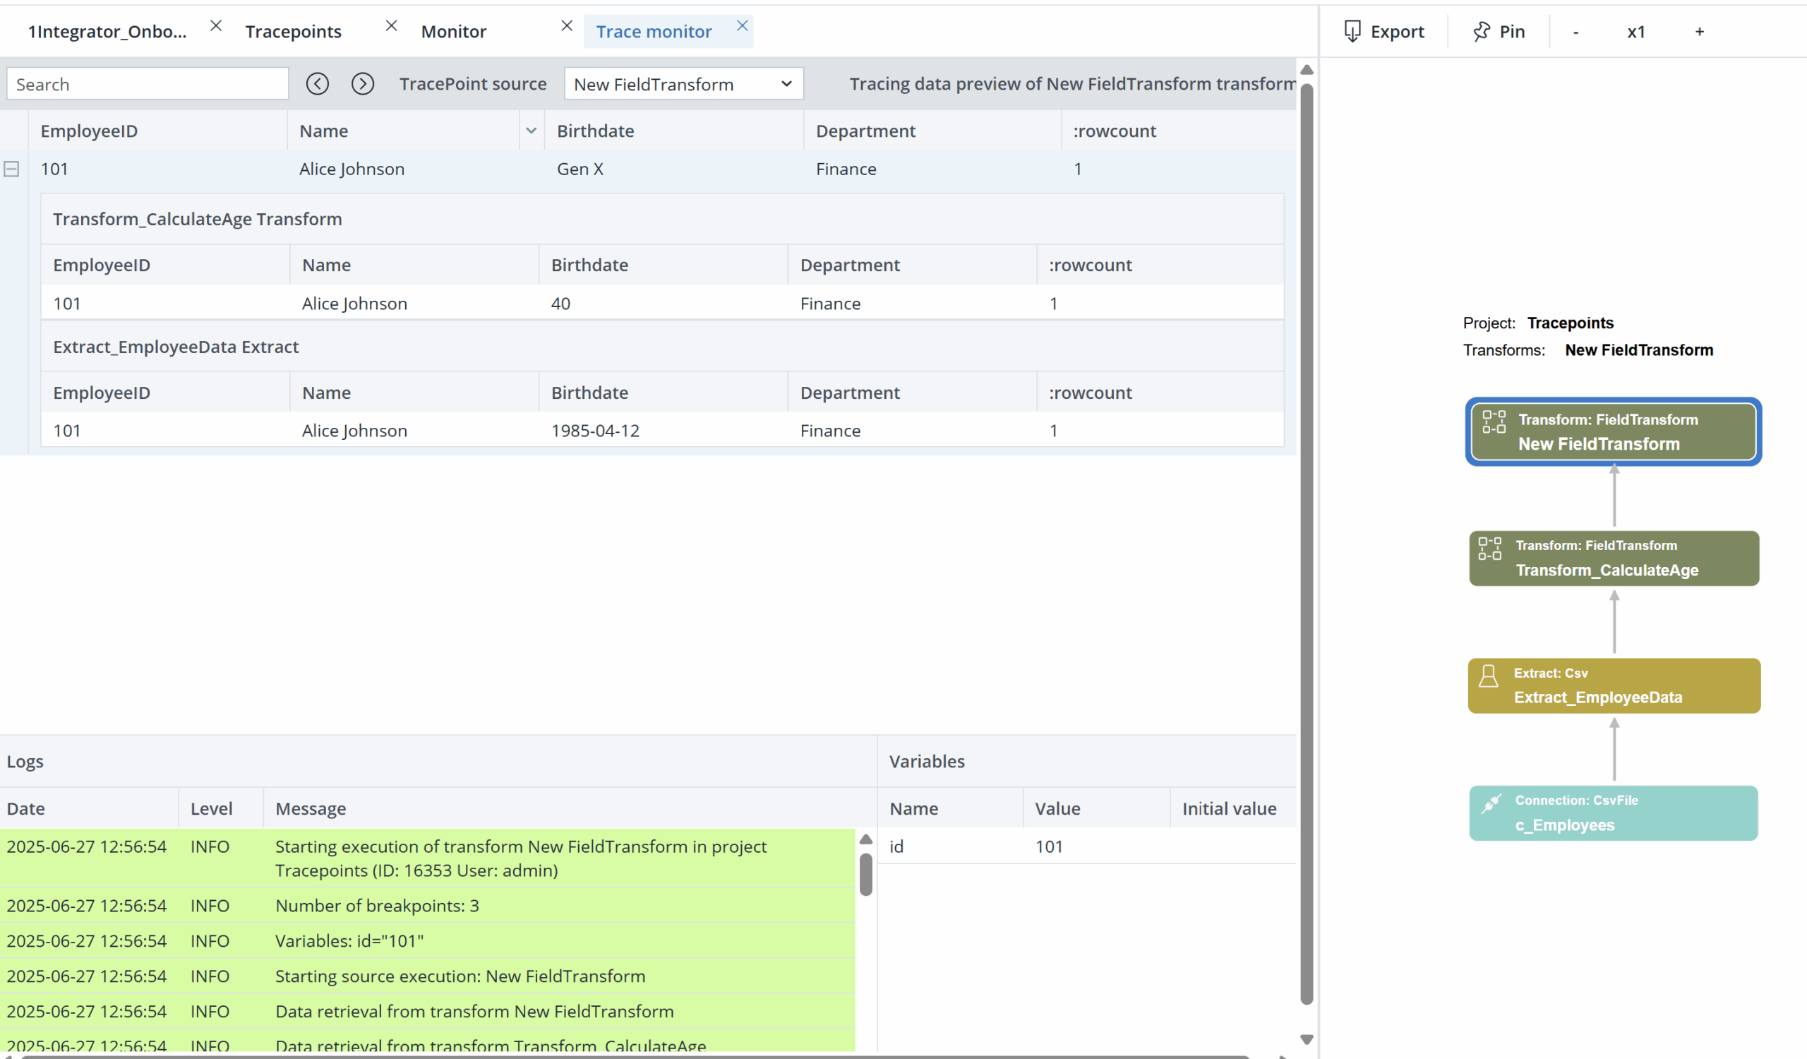Viewport: 1807px width, 1059px height.
Task: Click Extract_EmployeeData flask icon in diagram
Action: click(x=1489, y=676)
